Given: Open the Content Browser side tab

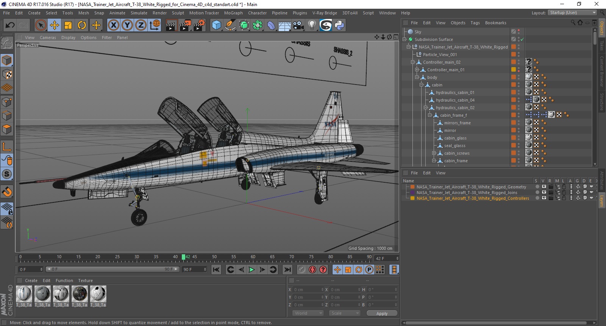Looking at the screenshot, I should tap(601, 71).
